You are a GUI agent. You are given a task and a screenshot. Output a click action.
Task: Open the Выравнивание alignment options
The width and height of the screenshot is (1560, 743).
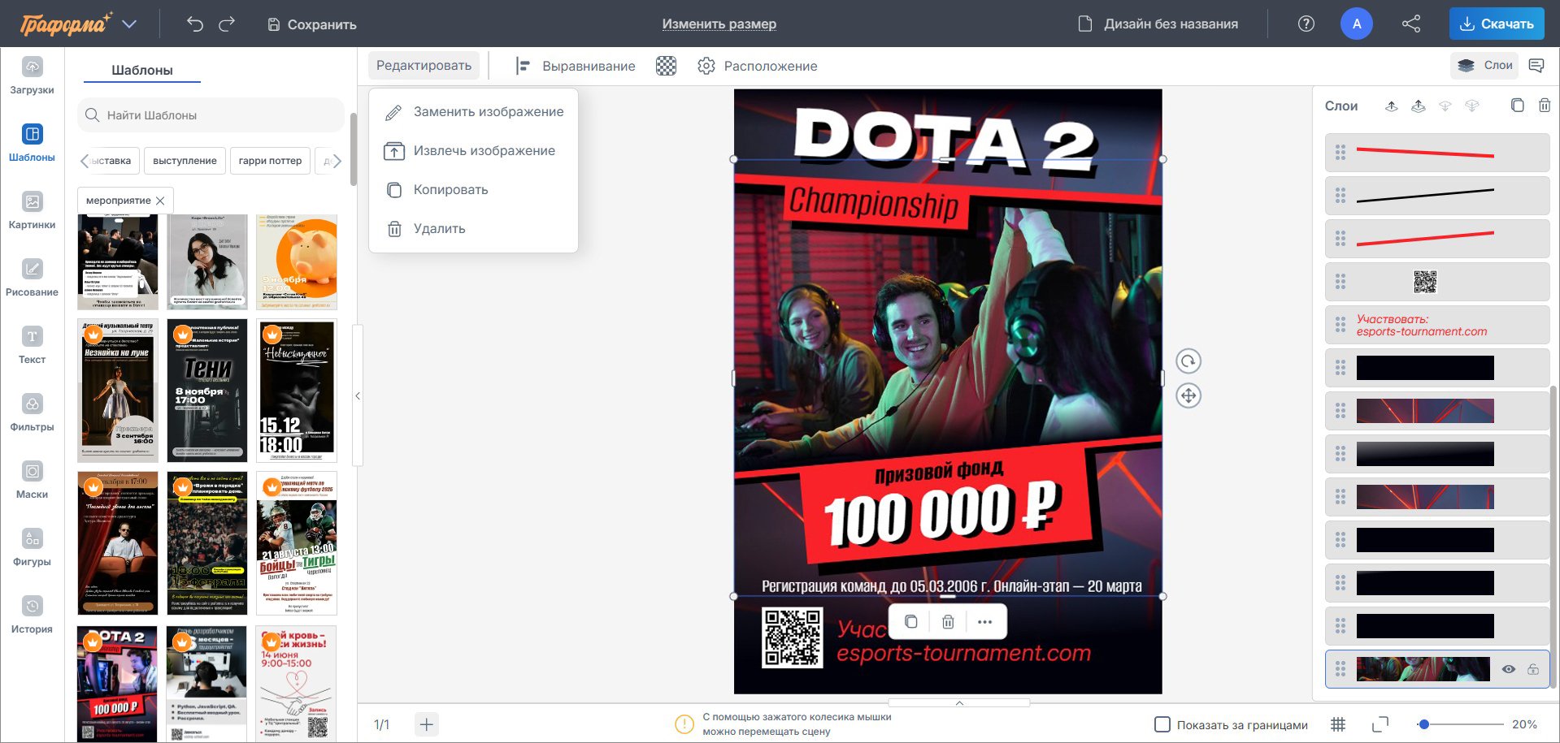click(x=576, y=66)
